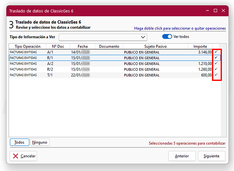
Task: Select the amount 1.210,00
Action: tap(205, 64)
